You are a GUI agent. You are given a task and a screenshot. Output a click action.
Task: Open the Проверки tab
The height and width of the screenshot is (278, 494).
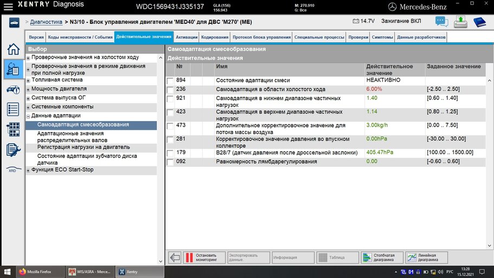[x=358, y=37]
